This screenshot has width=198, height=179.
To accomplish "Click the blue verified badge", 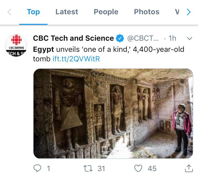I will pyautogui.click(x=120, y=39).
